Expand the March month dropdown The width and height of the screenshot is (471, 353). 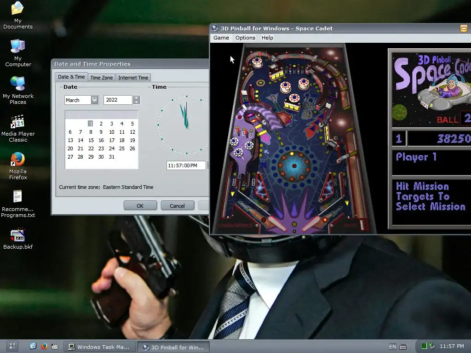[x=94, y=100]
